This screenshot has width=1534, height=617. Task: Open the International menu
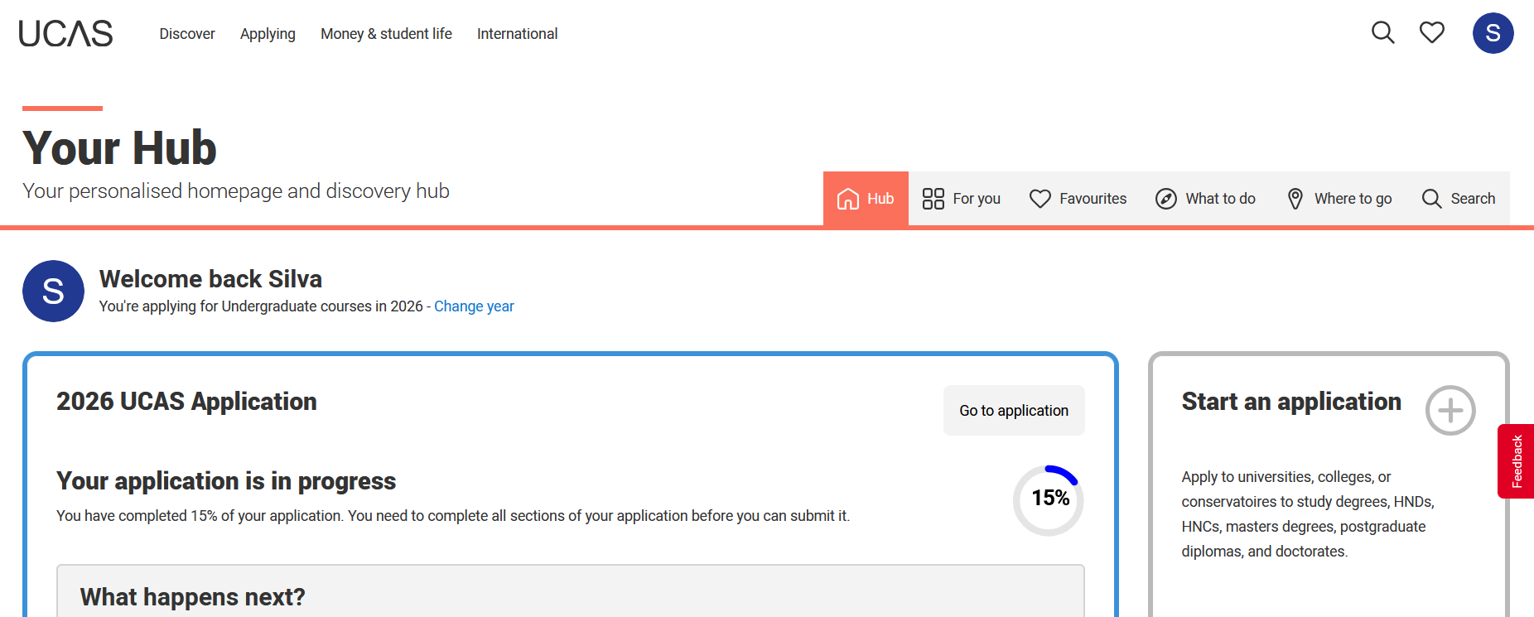(x=517, y=34)
